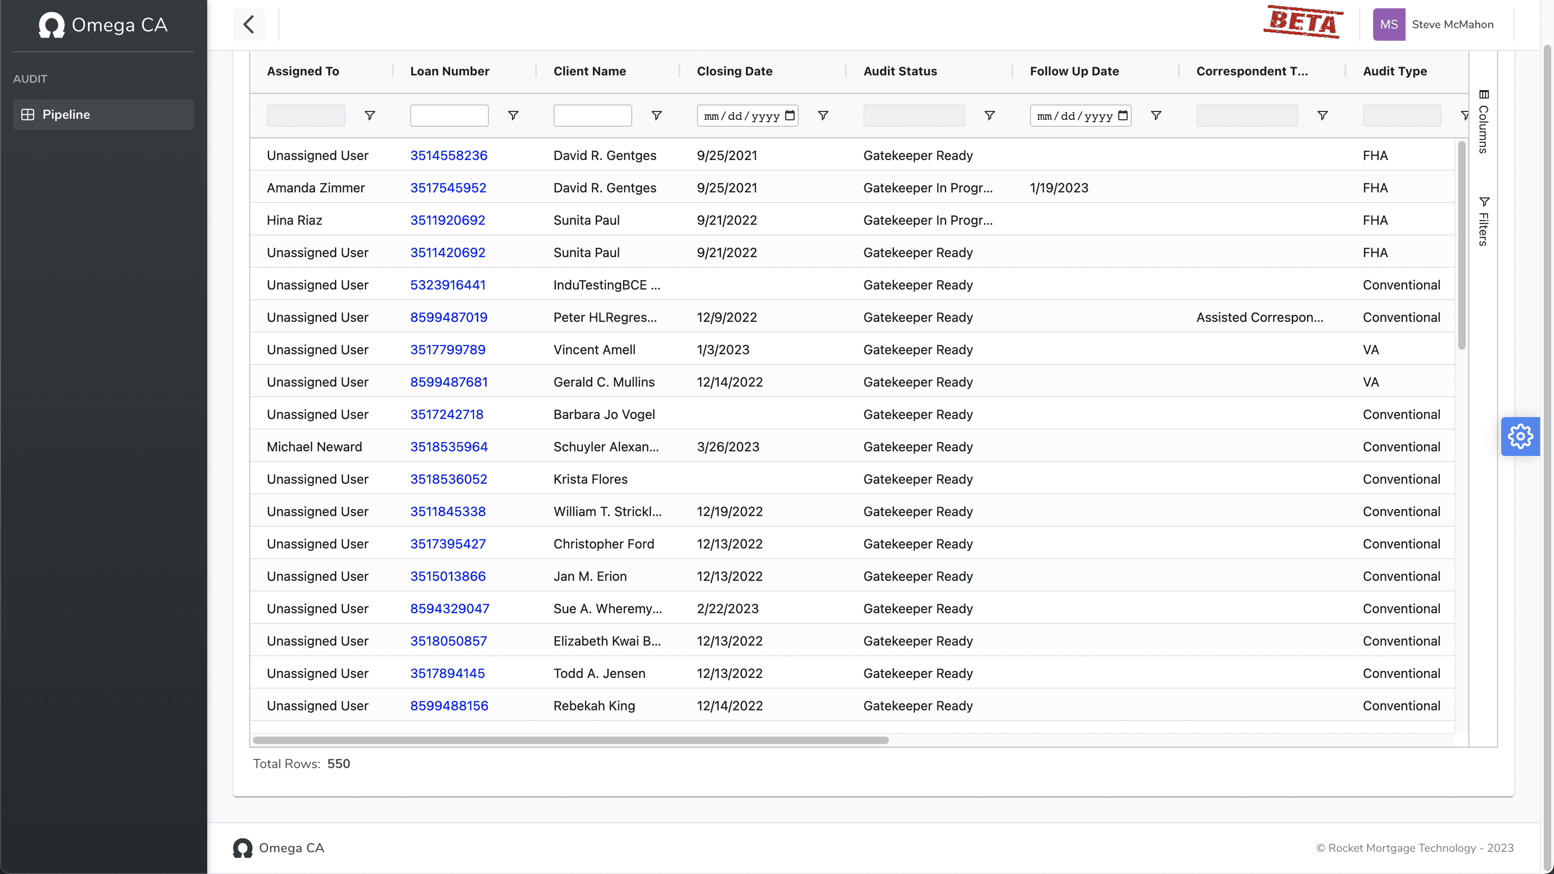This screenshot has height=874, width=1554.
Task: Open loan 8599488156 link
Action: (x=449, y=706)
